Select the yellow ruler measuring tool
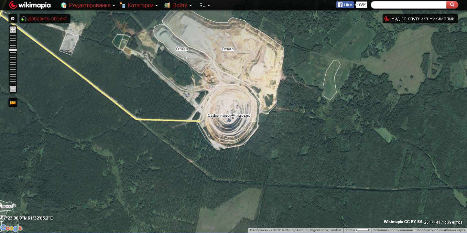This screenshot has height=233, width=467. click(13, 103)
